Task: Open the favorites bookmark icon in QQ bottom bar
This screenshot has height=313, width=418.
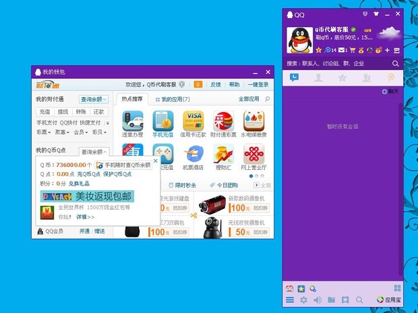Action: click(x=345, y=300)
